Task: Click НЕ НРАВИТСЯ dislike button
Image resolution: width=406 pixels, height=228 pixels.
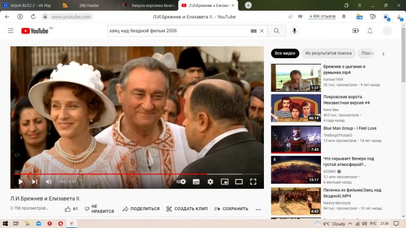Action: [100, 209]
